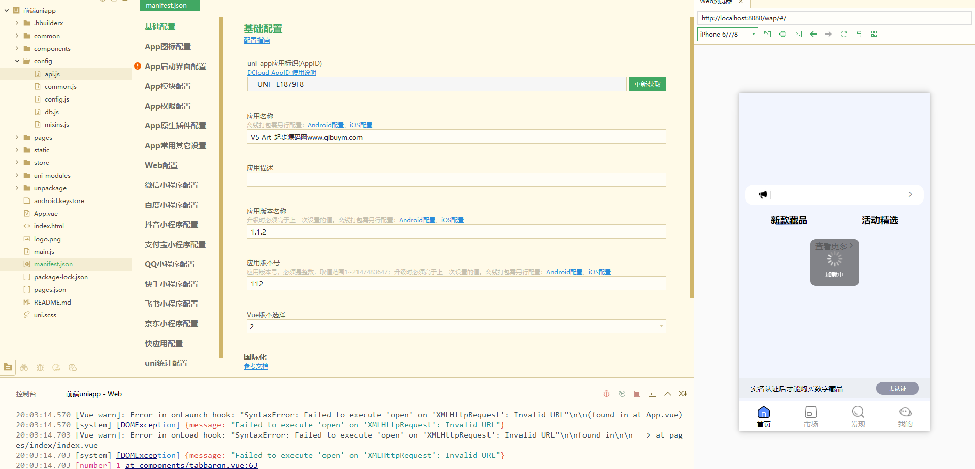Screen dimensions: 975x469
Task: Click the browser refresh icon
Action: pyautogui.click(x=843, y=34)
